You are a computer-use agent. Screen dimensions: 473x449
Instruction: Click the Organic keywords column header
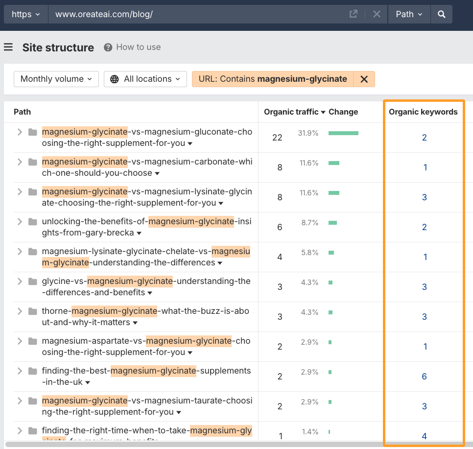point(423,112)
